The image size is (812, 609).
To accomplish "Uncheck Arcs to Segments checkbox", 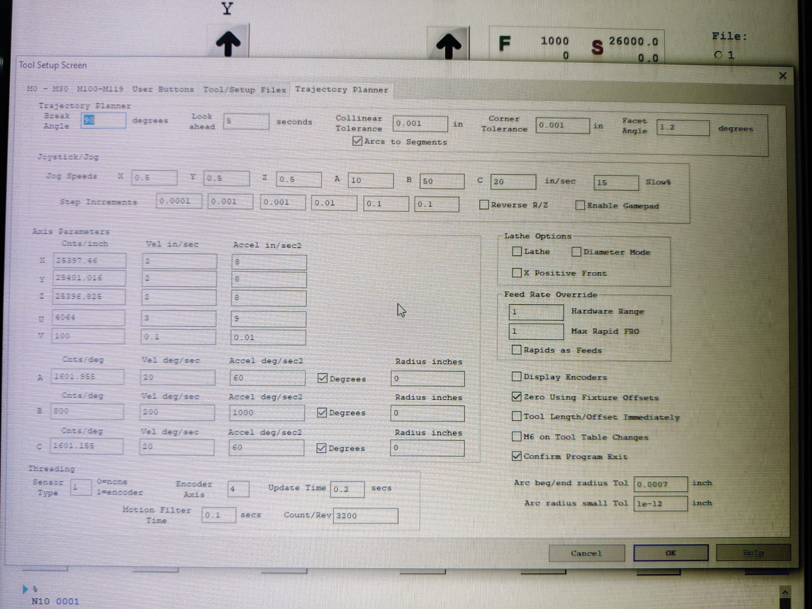I will (357, 141).
